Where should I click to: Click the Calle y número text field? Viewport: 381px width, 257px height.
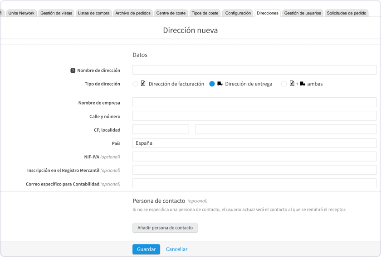[254, 116]
